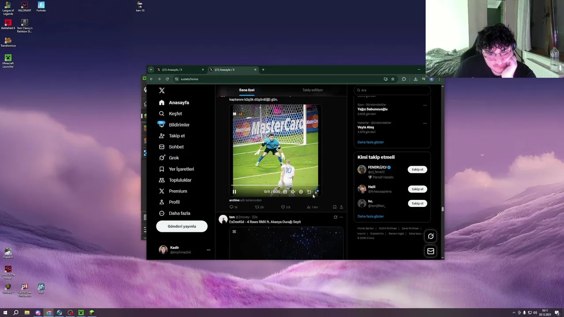Toggle video picture-in-picture mode
This screenshot has width=564, height=317.
coord(309,192)
